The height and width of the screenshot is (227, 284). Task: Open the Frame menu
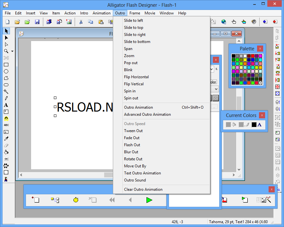(135, 13)
